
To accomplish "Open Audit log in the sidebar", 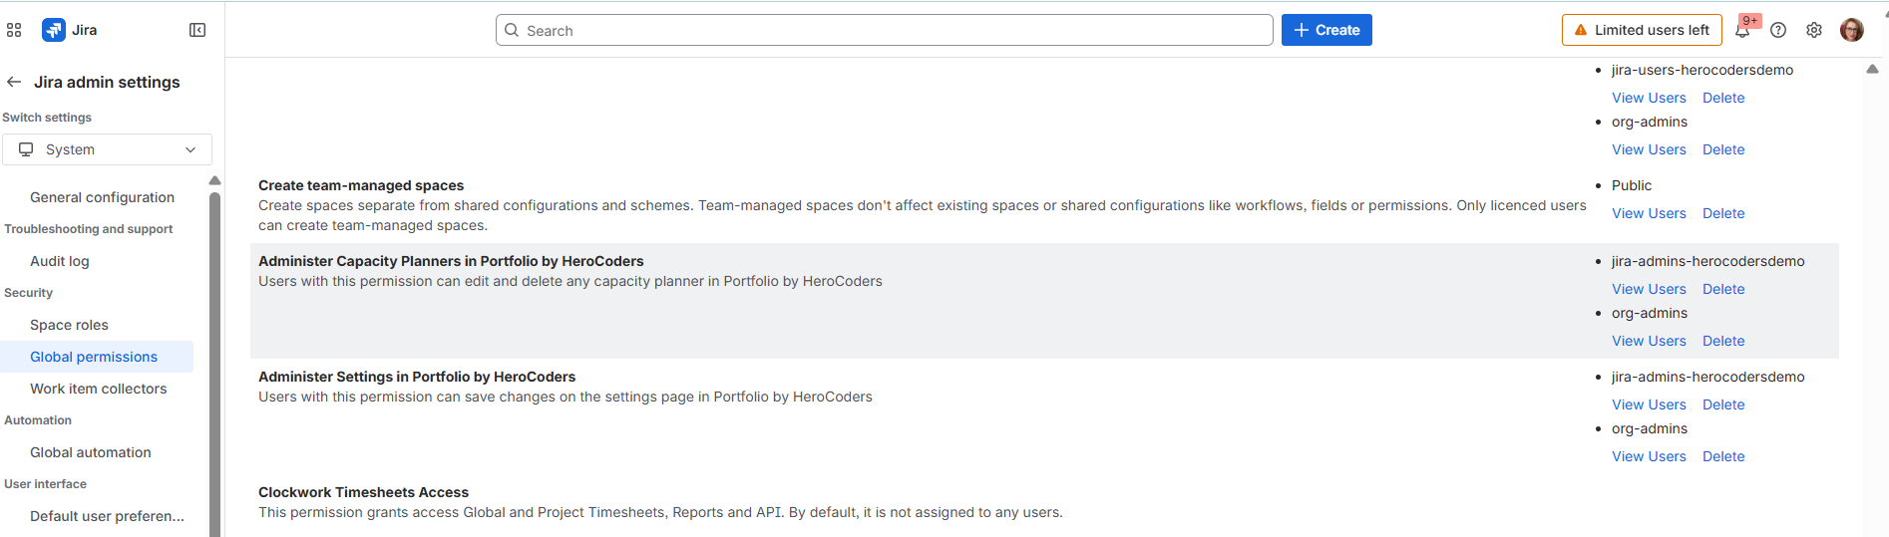I will click(x=60, y=261).
